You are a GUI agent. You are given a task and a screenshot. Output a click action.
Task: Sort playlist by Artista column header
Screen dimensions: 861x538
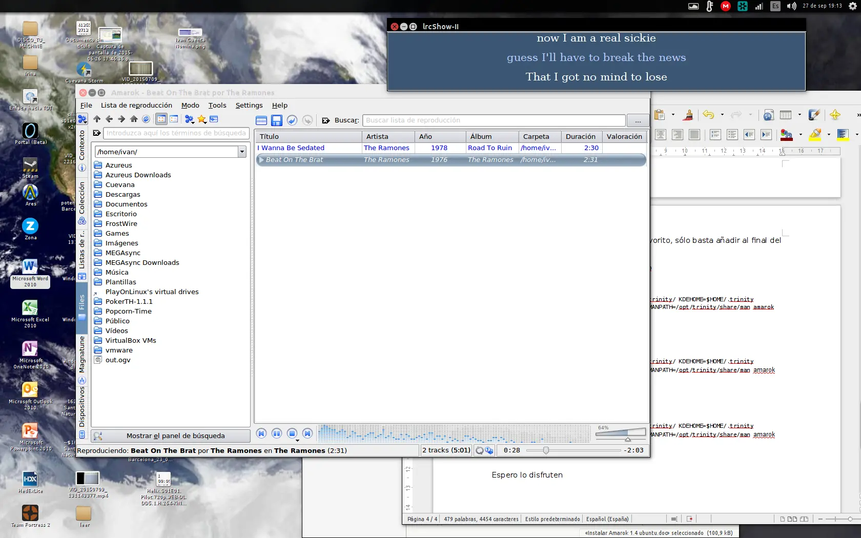point(388,136)
